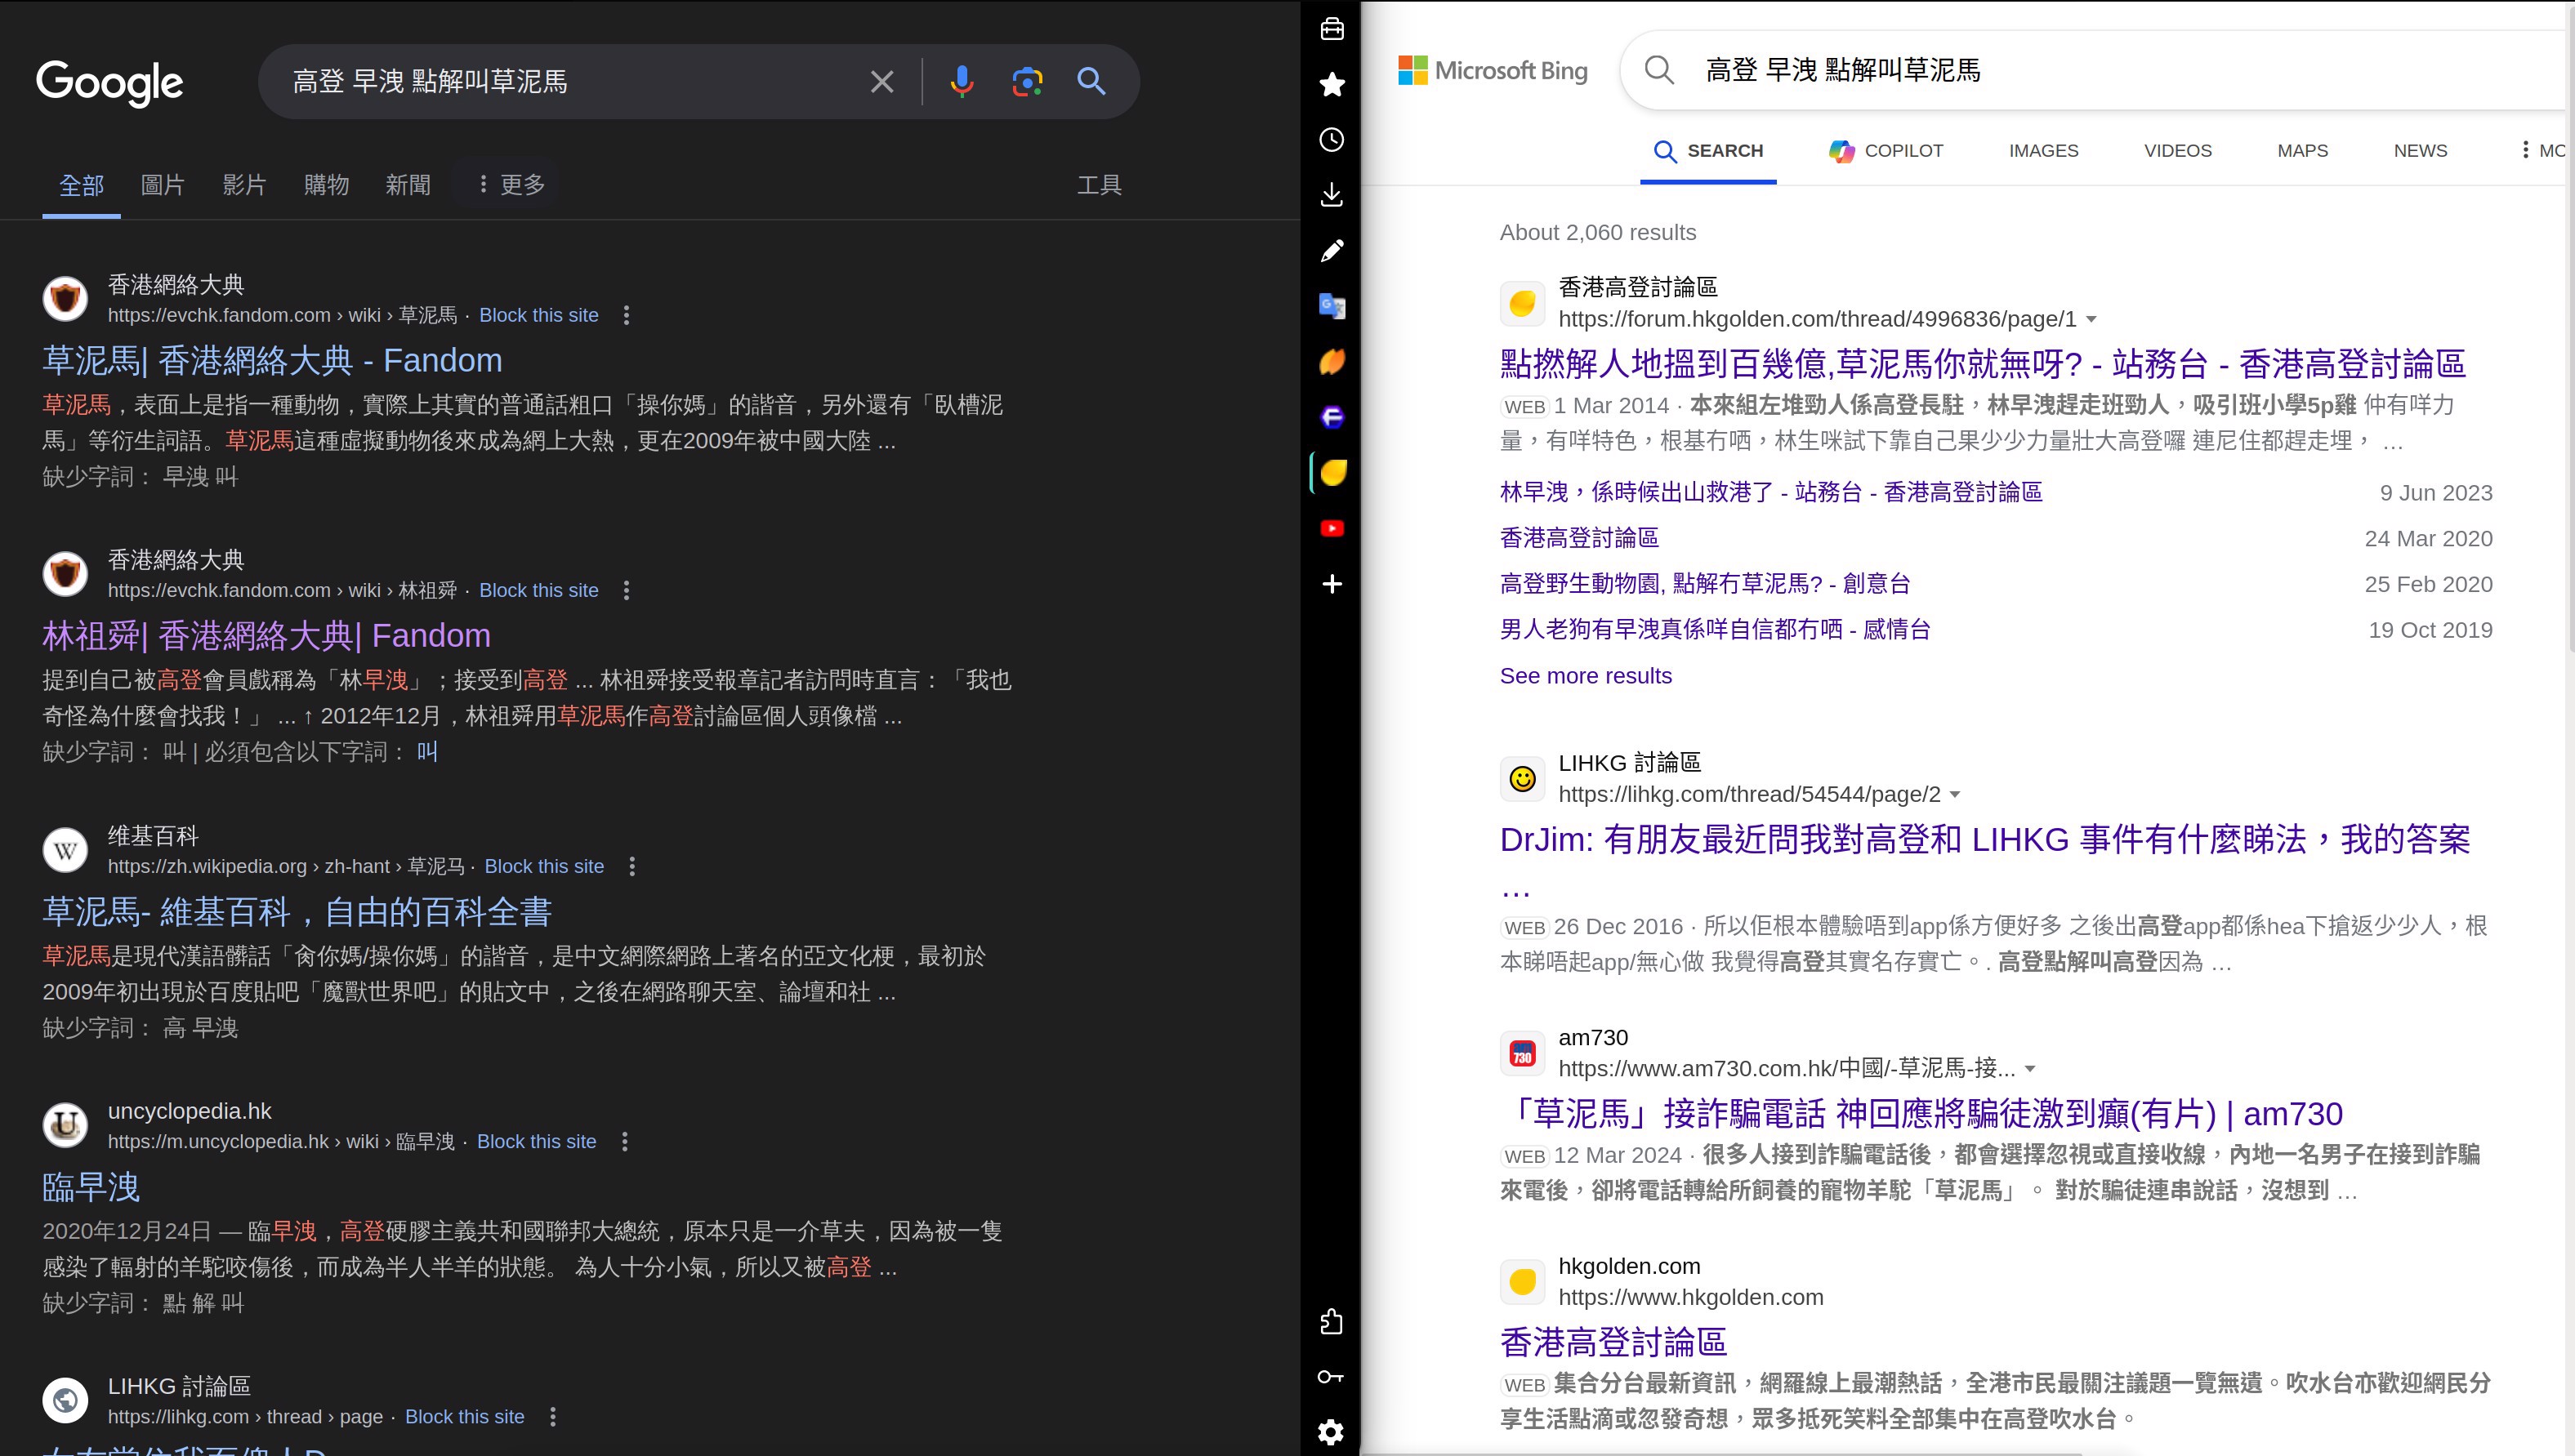Screen dimensions: 2575x1456
Task: Open the blue hexagon F web panel
Action: click(1332, 417)
